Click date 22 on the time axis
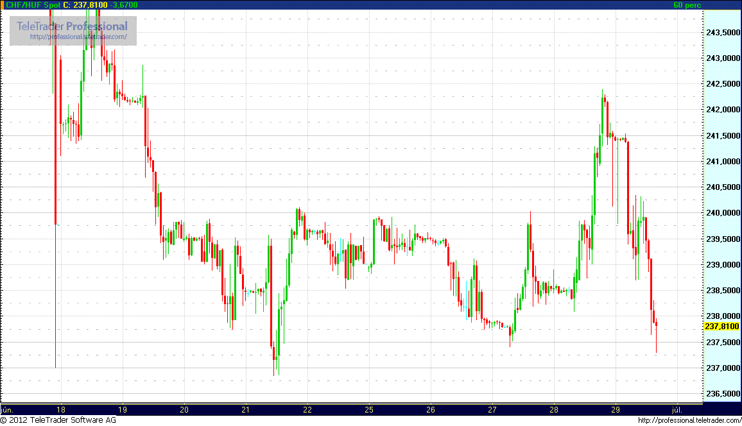742x426 pixels. (307, 410)
